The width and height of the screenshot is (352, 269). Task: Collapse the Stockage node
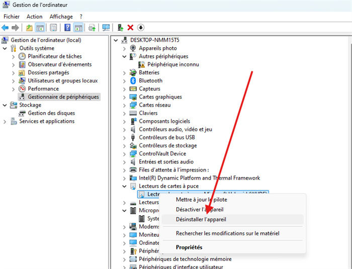[x=5, y=105]
